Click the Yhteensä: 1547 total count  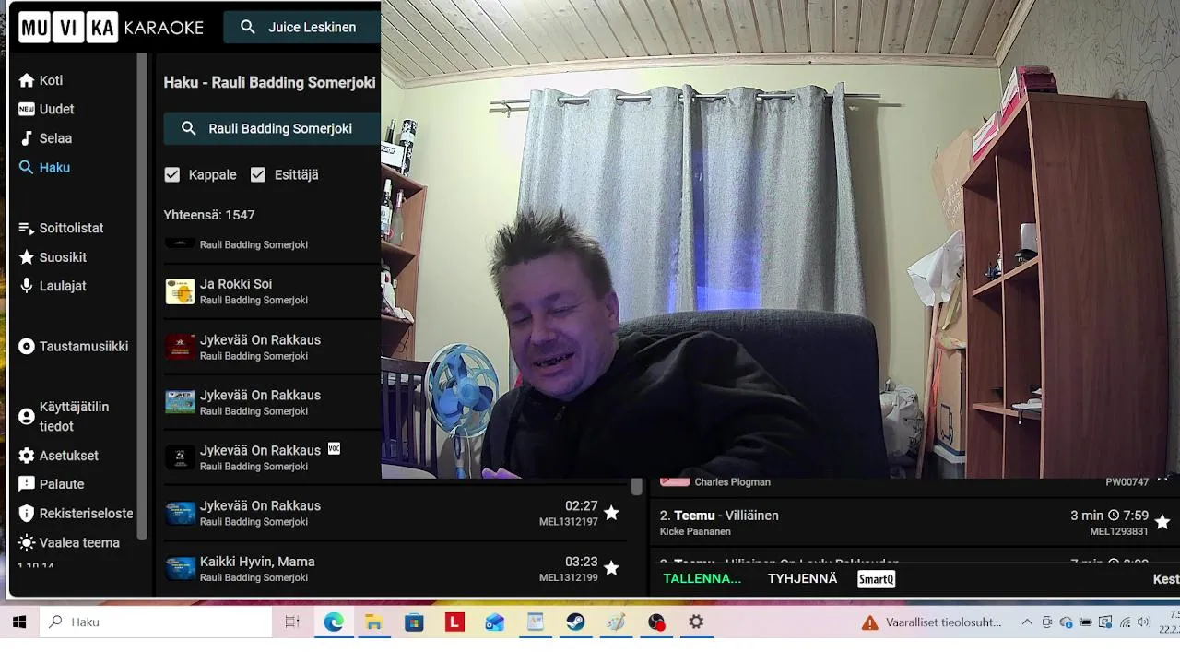209,215
